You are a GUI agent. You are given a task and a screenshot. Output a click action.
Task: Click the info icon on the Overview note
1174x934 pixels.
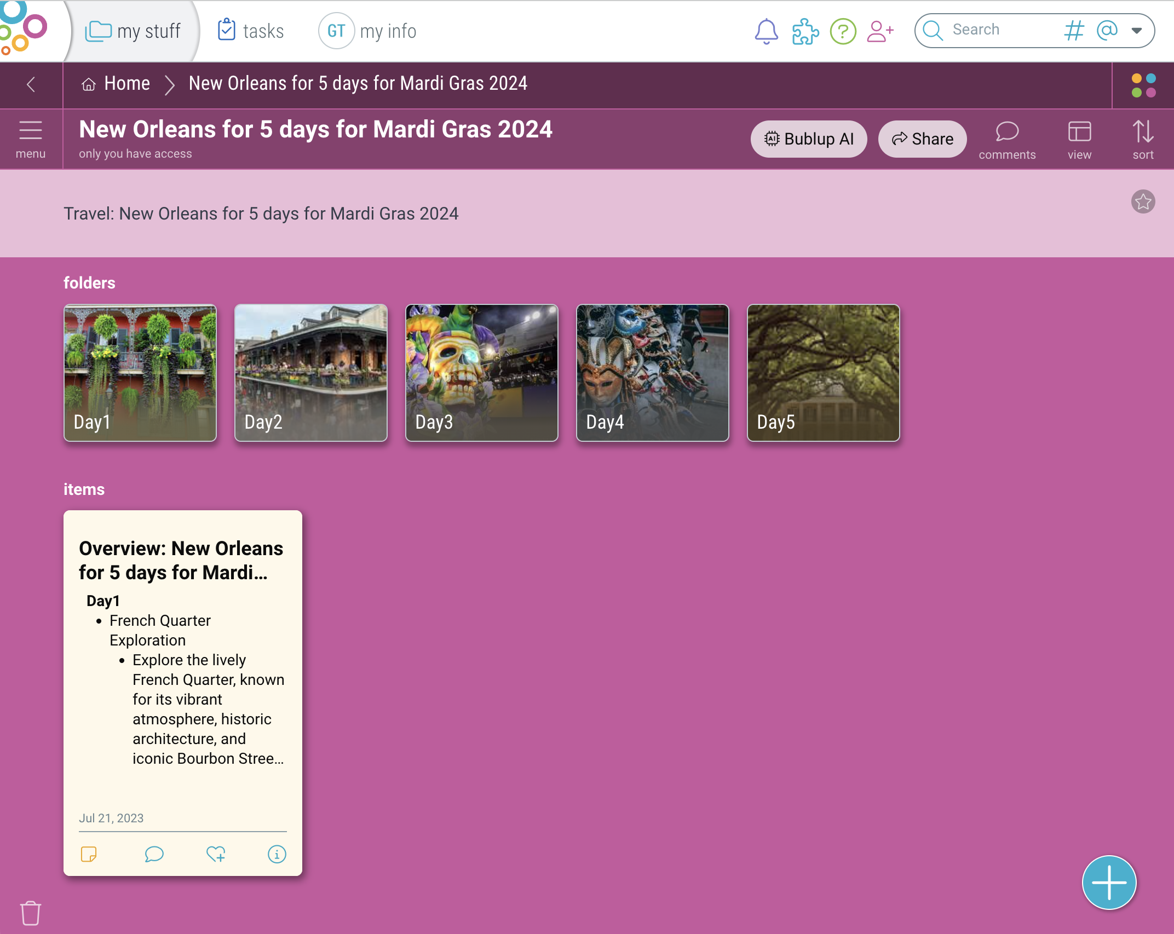[277, 854]
